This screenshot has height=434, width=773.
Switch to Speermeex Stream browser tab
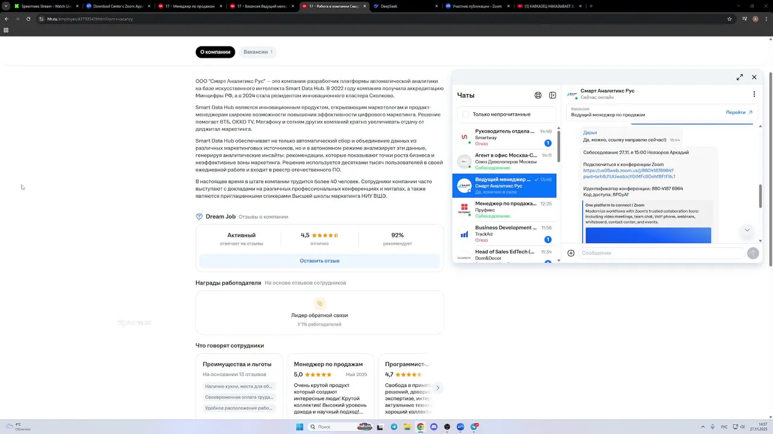(45, 6)
